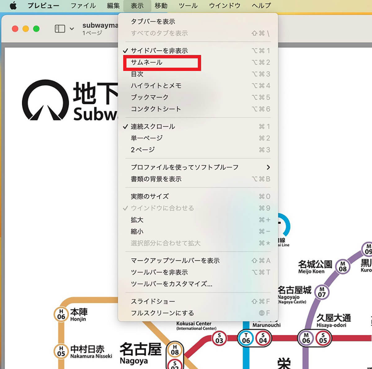372x369 pixels.
Task: Select 2ページ display mode
Action: click(198, 150)
